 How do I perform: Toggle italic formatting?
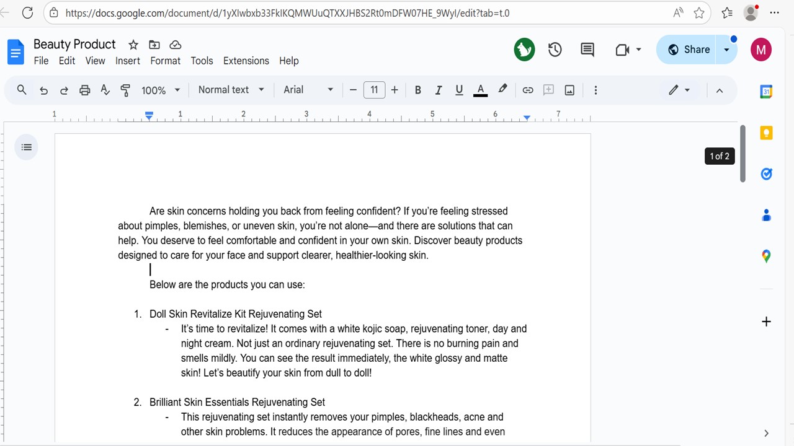tap(438, 90)
